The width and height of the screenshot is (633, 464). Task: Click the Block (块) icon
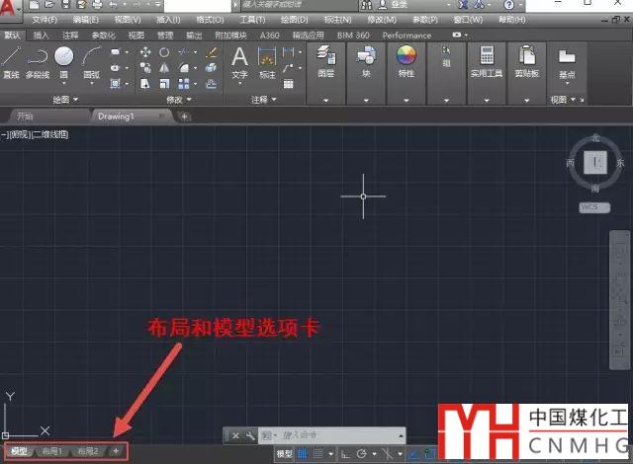pos(366,59)
